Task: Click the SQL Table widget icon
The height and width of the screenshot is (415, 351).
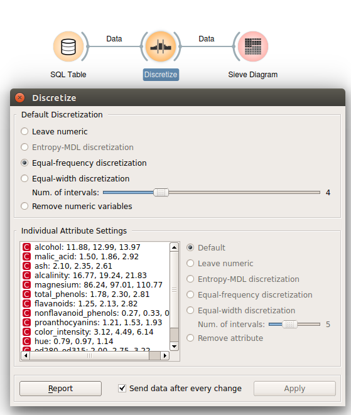Action: [x=68, y=46]
